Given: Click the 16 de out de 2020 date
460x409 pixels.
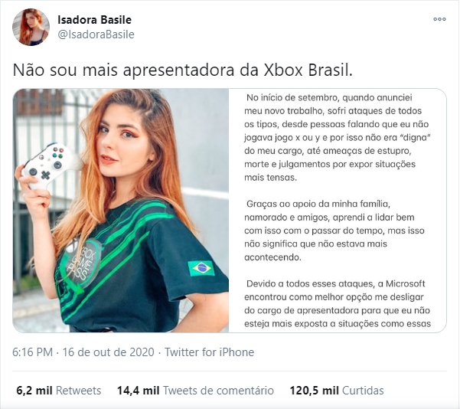Looking at the screenshot, I should coord(108,352).
